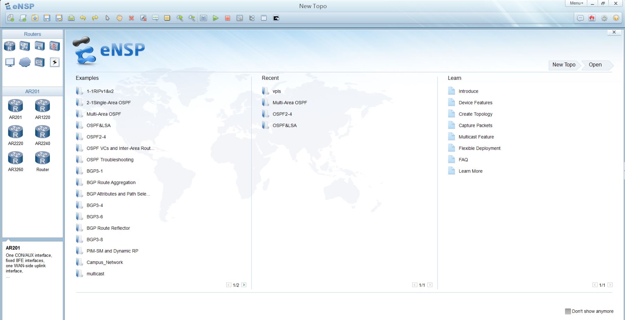This screenshot has width=625, height=320.
Task: Click the Undo arrow icon
Action: click(83, 18)
